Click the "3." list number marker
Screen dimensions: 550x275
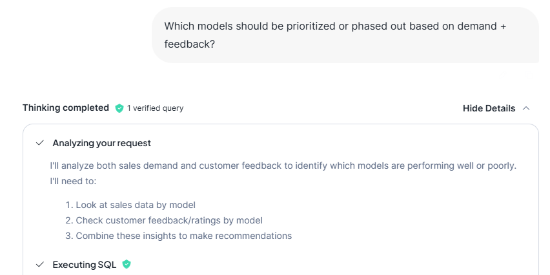[69, 236]
